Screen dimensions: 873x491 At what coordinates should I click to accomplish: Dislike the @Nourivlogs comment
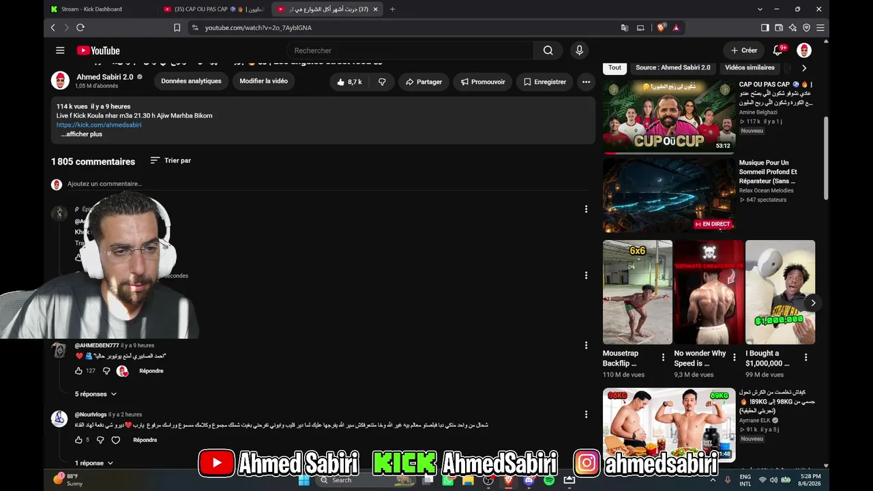click(100, 440)
